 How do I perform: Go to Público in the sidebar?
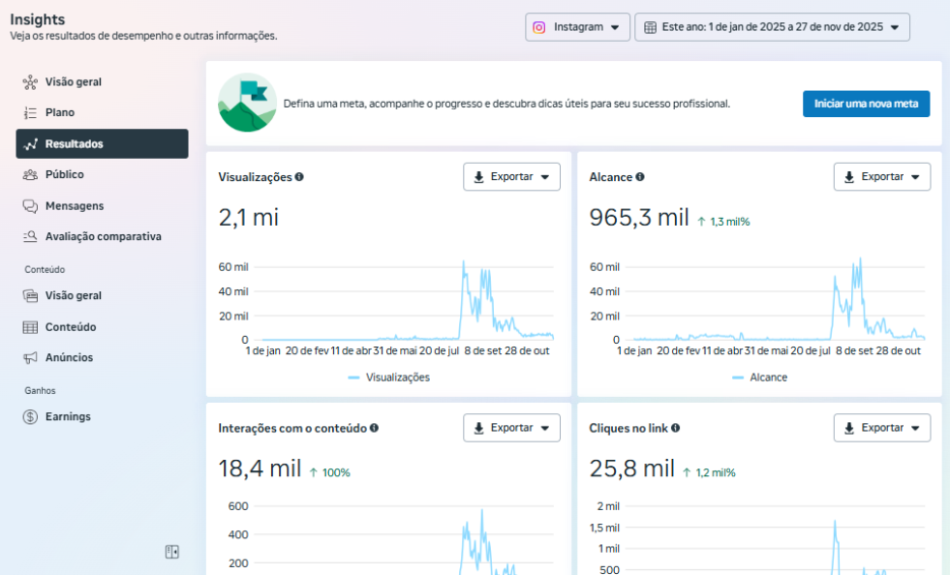pos(64,174)
